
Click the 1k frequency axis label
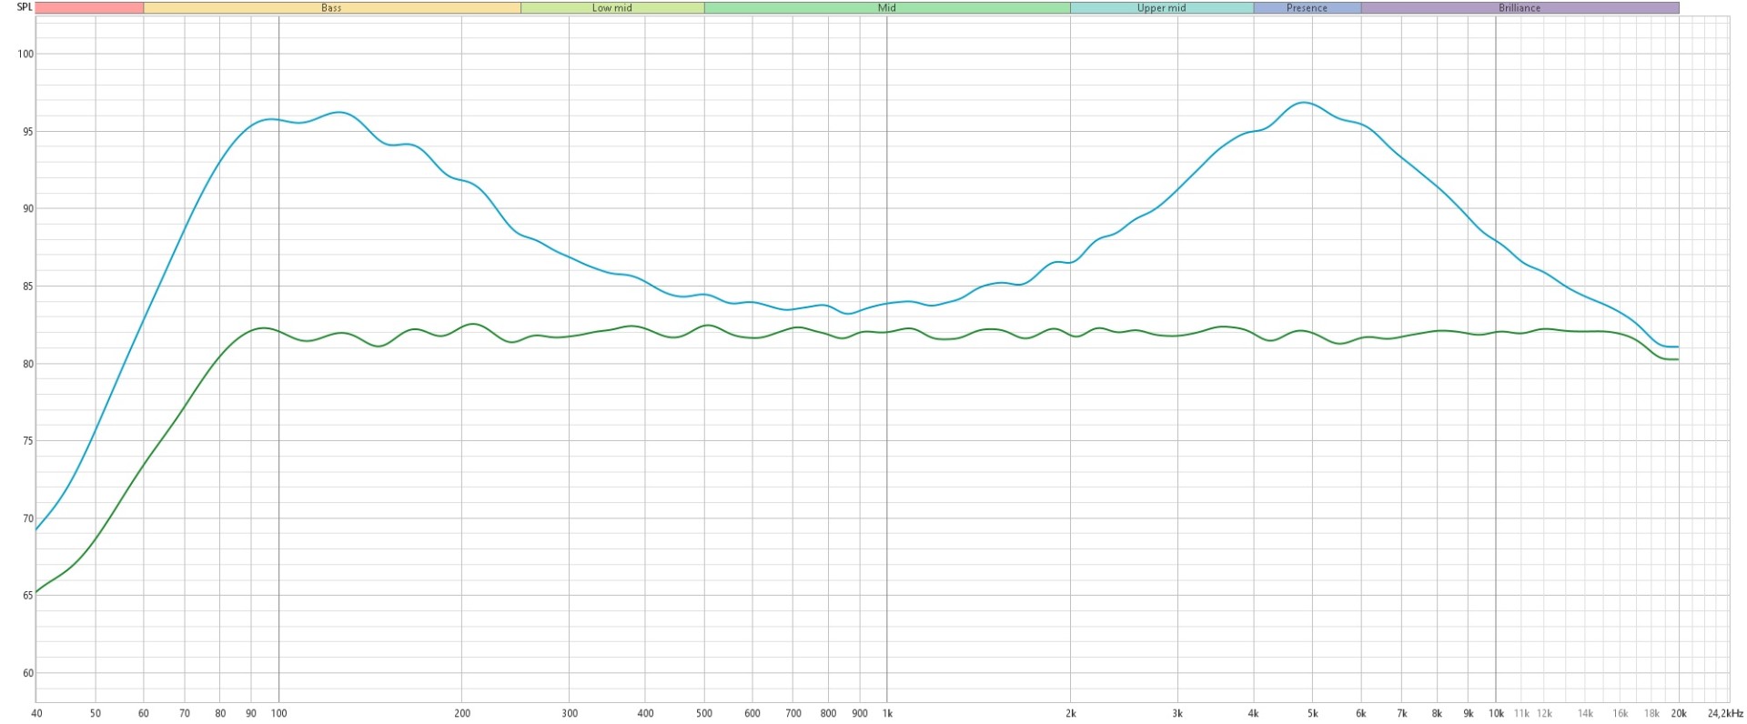(887, 714)
